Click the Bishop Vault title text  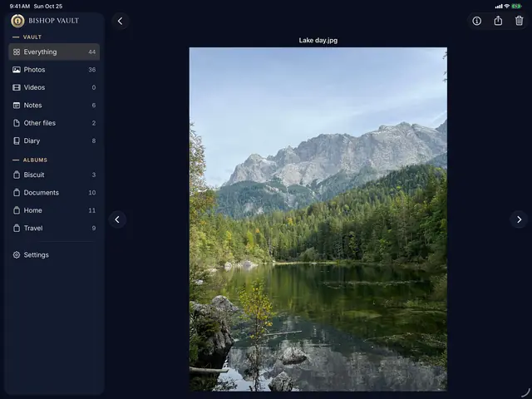[x=53, y=21]
